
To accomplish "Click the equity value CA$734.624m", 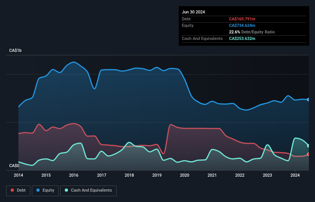I will coord(242,25).
